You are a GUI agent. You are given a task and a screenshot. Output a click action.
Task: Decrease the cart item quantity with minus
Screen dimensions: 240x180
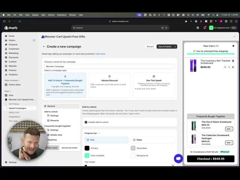(x=225, y=67)
